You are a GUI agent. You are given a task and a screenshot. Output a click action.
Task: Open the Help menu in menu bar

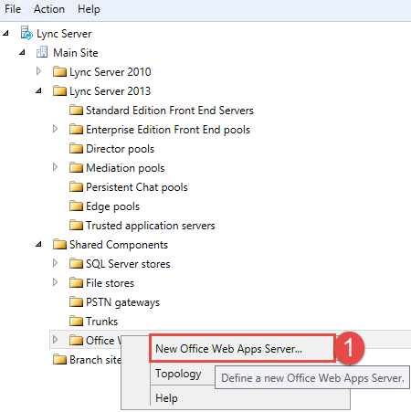(89, 9)
